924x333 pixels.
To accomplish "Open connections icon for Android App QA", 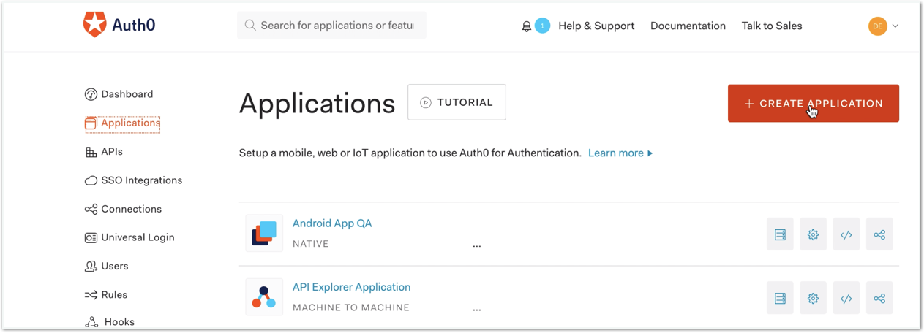I will coord(879,234).
